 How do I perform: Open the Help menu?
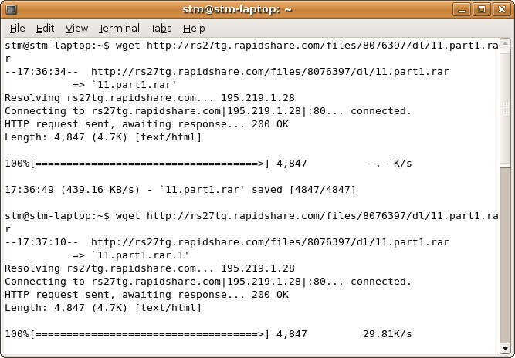click(194, 29)
